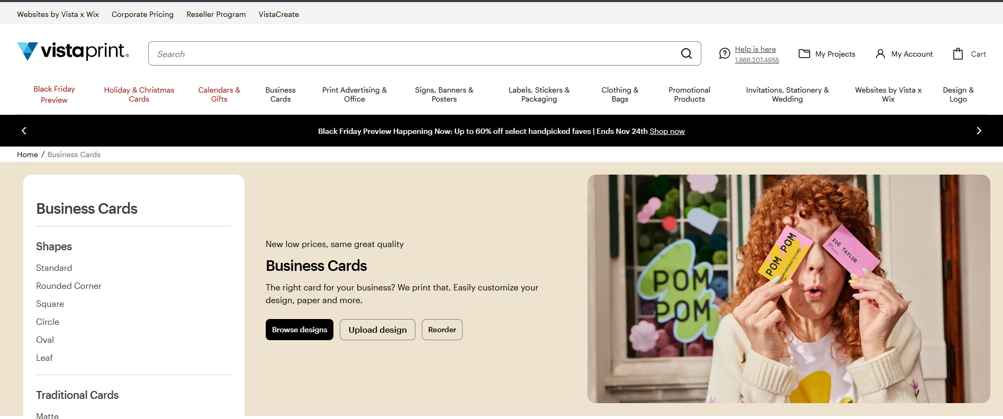This screenshot has width=1003, height=419.
Task: Click the help question mark icon
Action: [x=725, y=53]
